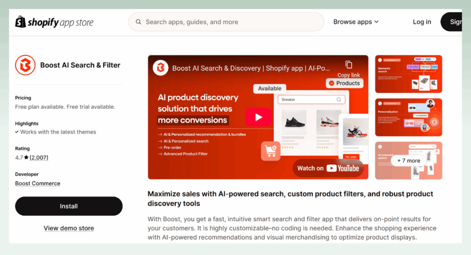Click the Sneaker search box in video
This screenshot has height=255, width=471.
[x=311, y=99]
